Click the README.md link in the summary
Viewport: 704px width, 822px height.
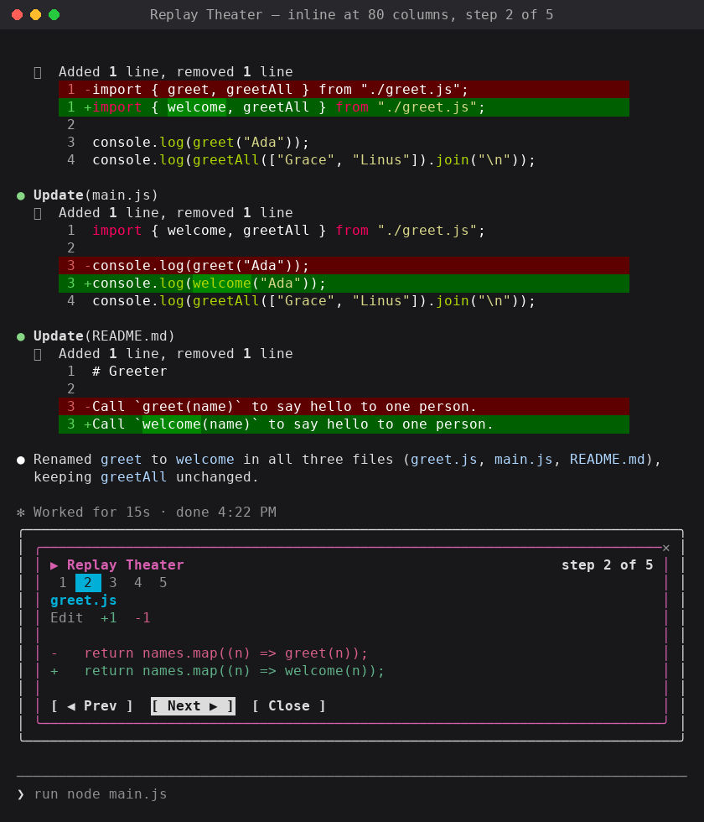(x=608, y=460)
